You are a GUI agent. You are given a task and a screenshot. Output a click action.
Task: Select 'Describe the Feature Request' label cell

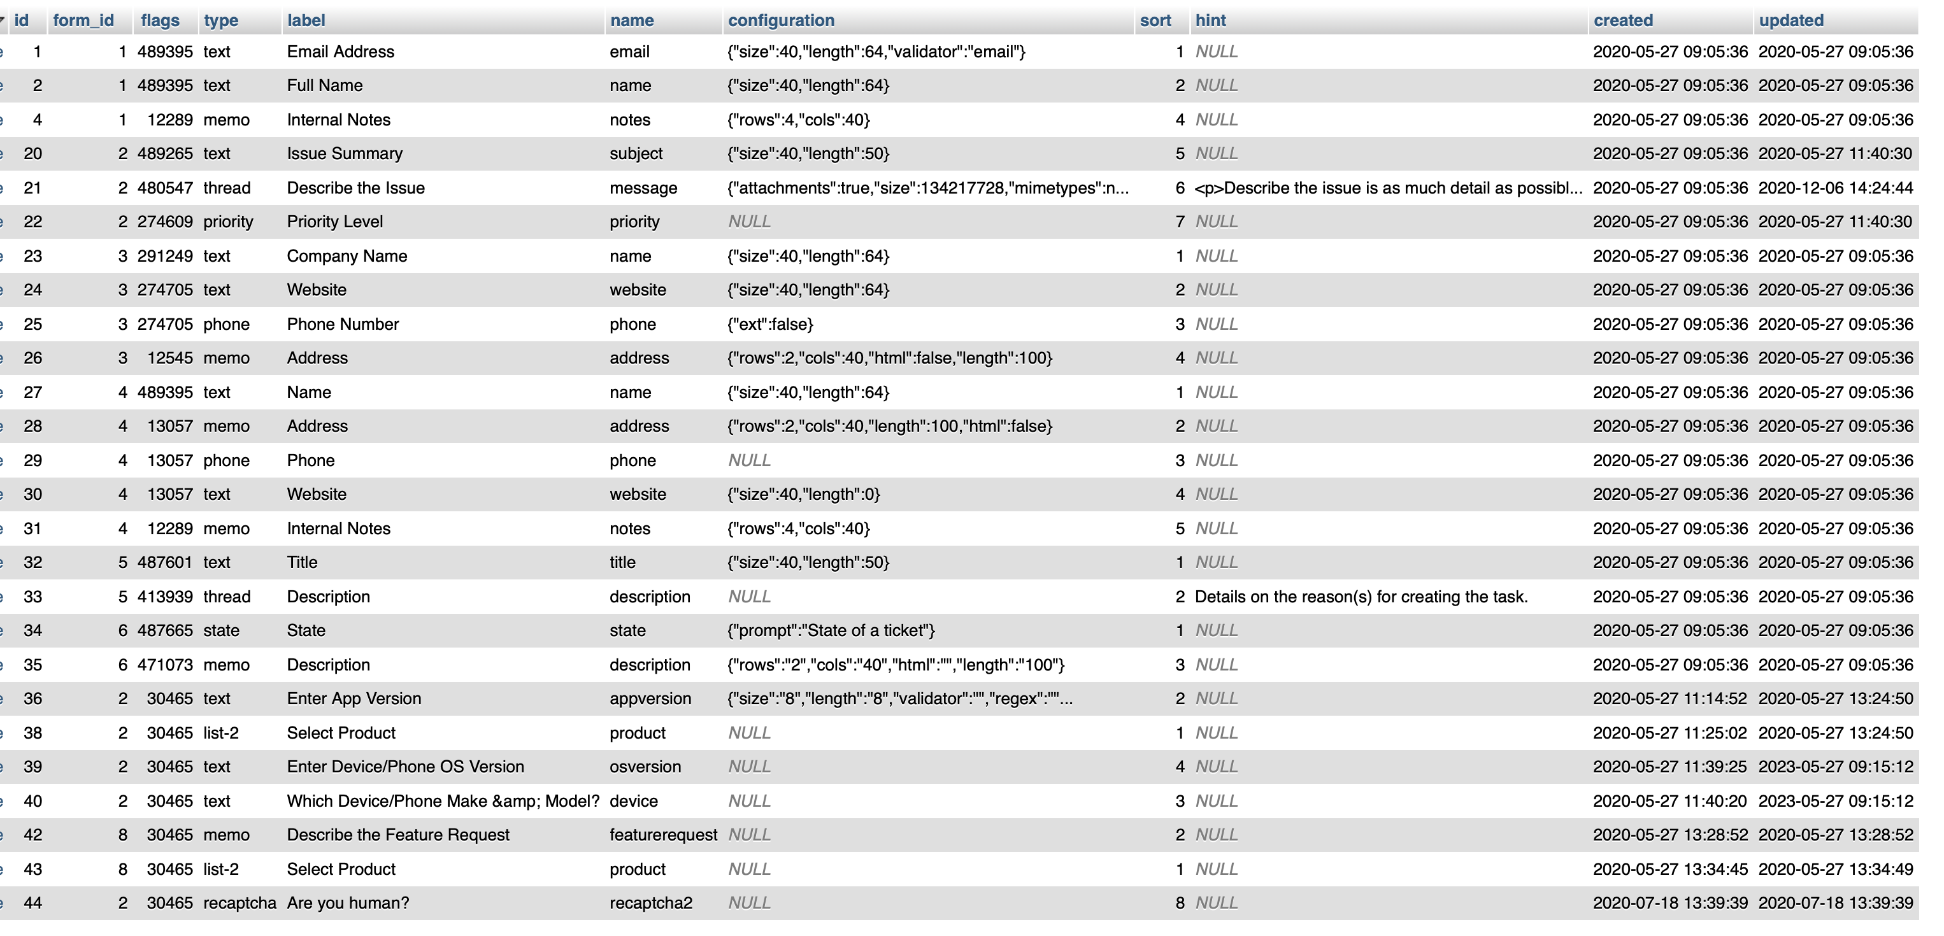[399, 835]
